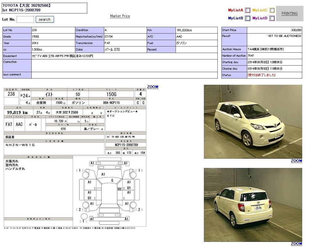Screen dimensions: 309x248
Task: Open the Market Price link
Action: click(120, 16)
